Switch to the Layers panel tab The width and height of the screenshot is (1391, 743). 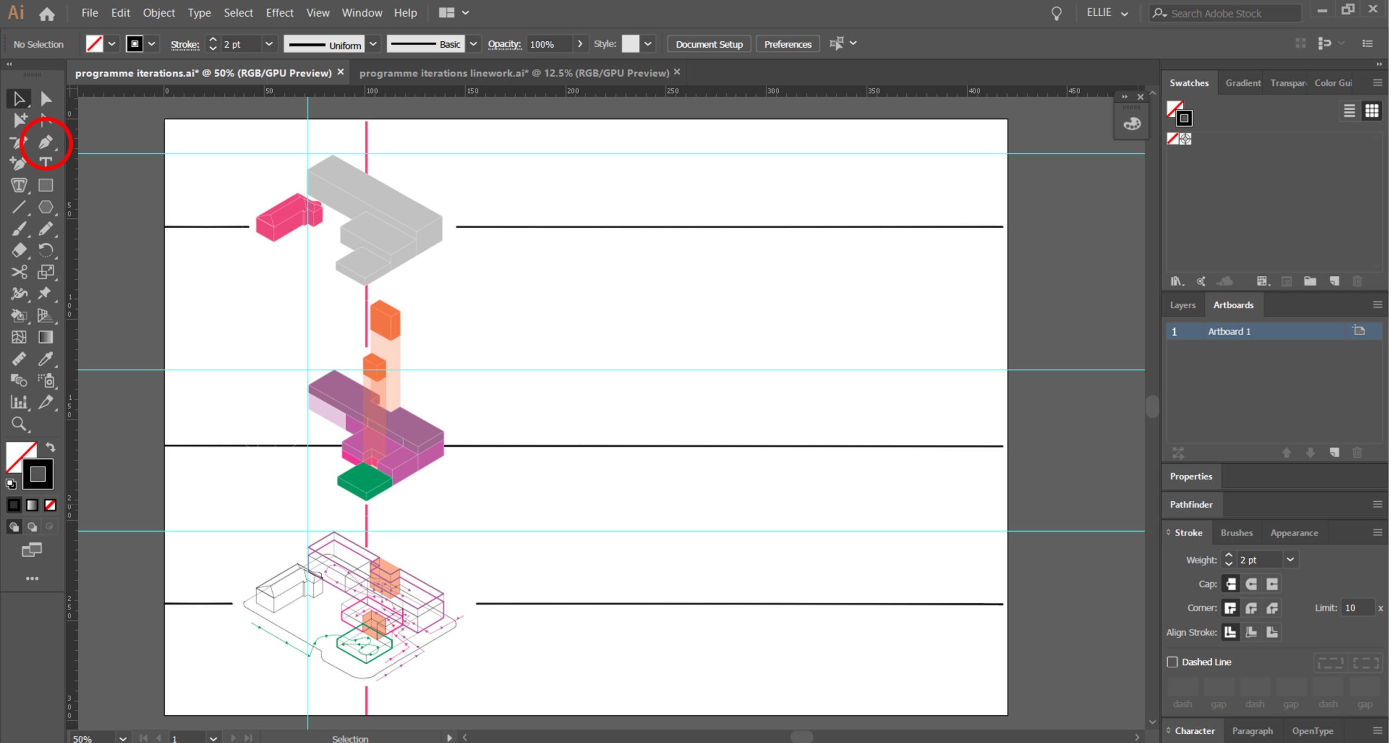(1182, 305)
